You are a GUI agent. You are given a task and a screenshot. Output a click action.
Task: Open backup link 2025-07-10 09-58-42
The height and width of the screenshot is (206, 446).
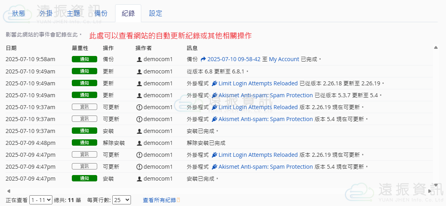click(234, 59)
